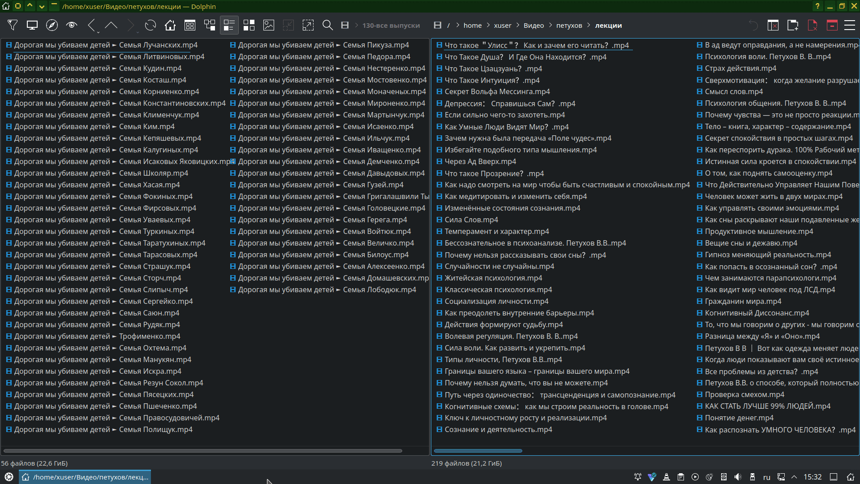Navigate to 'home' in the breadcrumb
Image resolution: width=860 pixels, height=484 pixels.
pos(473,26)
